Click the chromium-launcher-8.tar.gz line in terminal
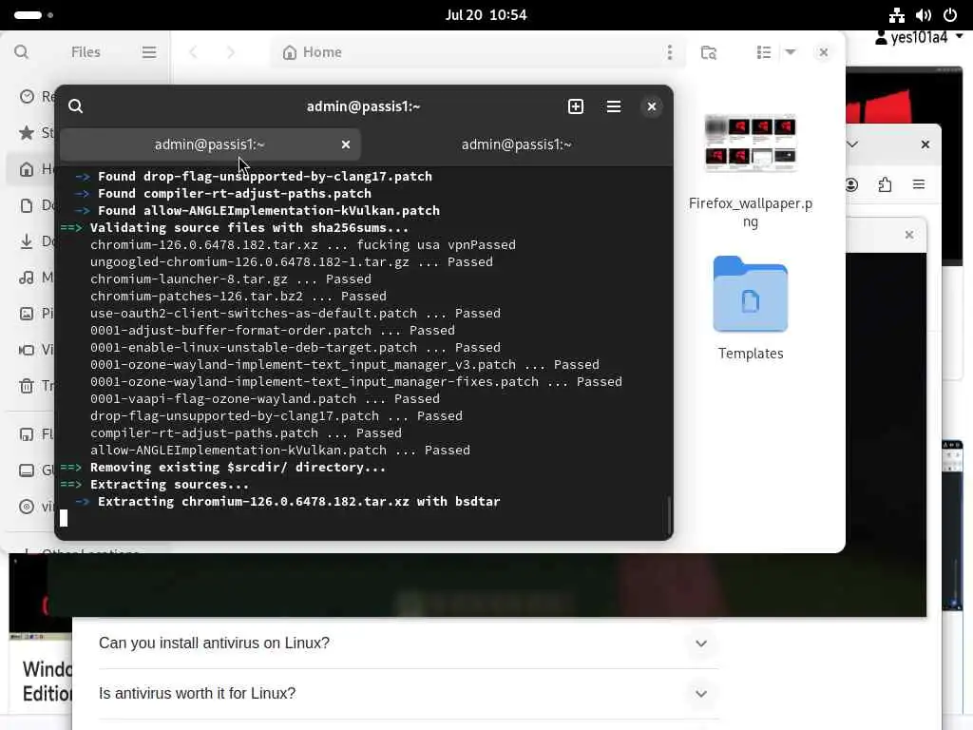Viewport: 973px width, 730px height. coord(231,279)
